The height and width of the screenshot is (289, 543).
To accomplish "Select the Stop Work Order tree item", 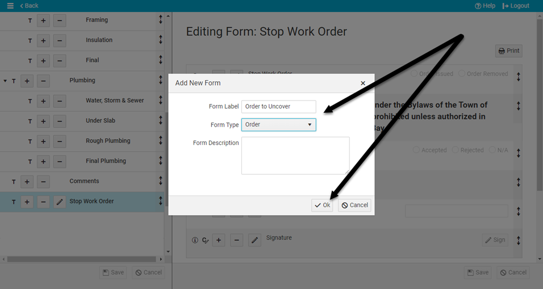I will click(91, 202).
